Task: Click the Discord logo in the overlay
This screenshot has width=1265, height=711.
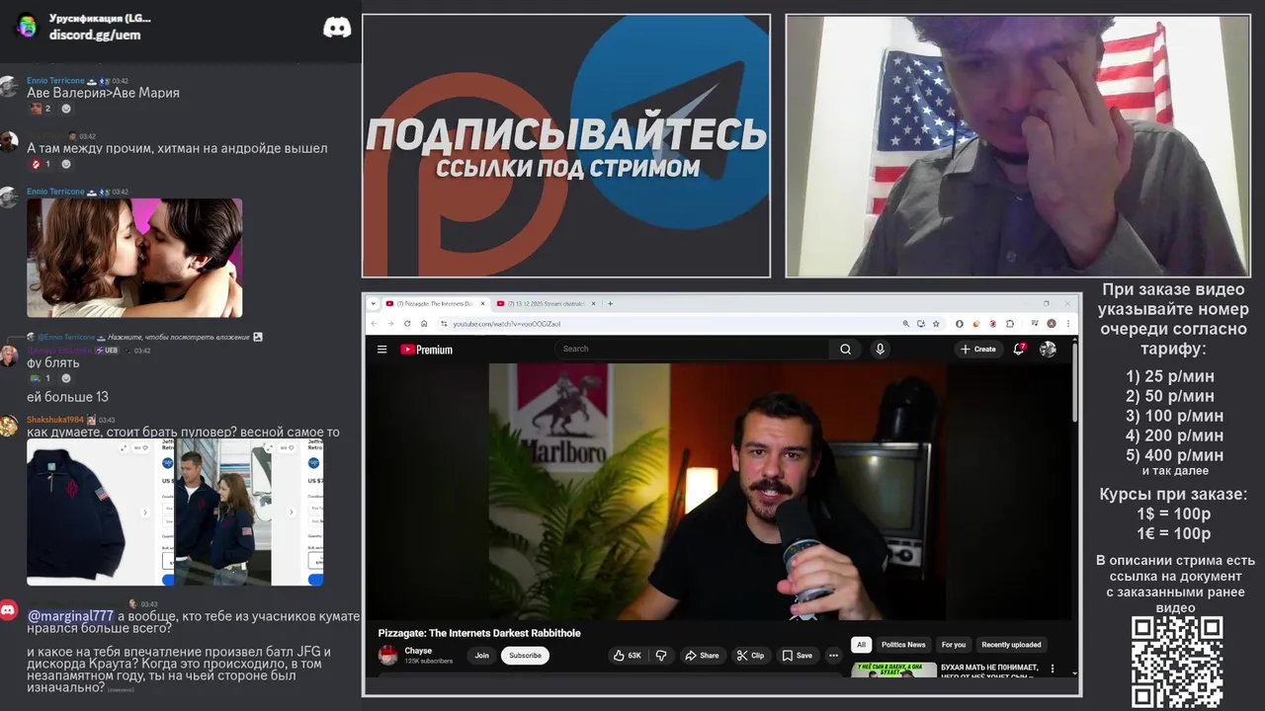Action: (337, 28)
